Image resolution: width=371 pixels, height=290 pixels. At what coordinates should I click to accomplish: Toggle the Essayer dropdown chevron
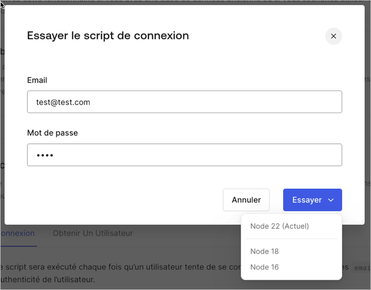(331, 200)
